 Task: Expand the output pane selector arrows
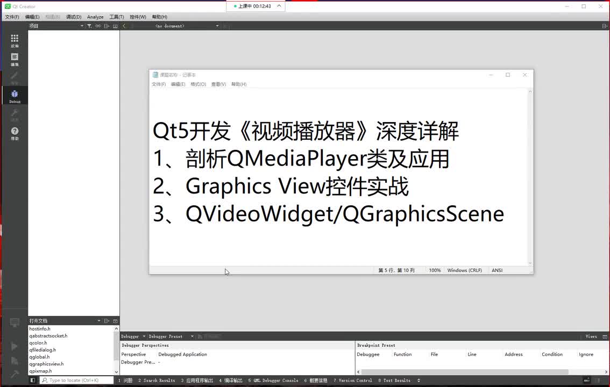pyautogui.click(x=419, y=381)
